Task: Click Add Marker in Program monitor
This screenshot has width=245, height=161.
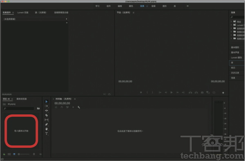Action: coord(141,92)
